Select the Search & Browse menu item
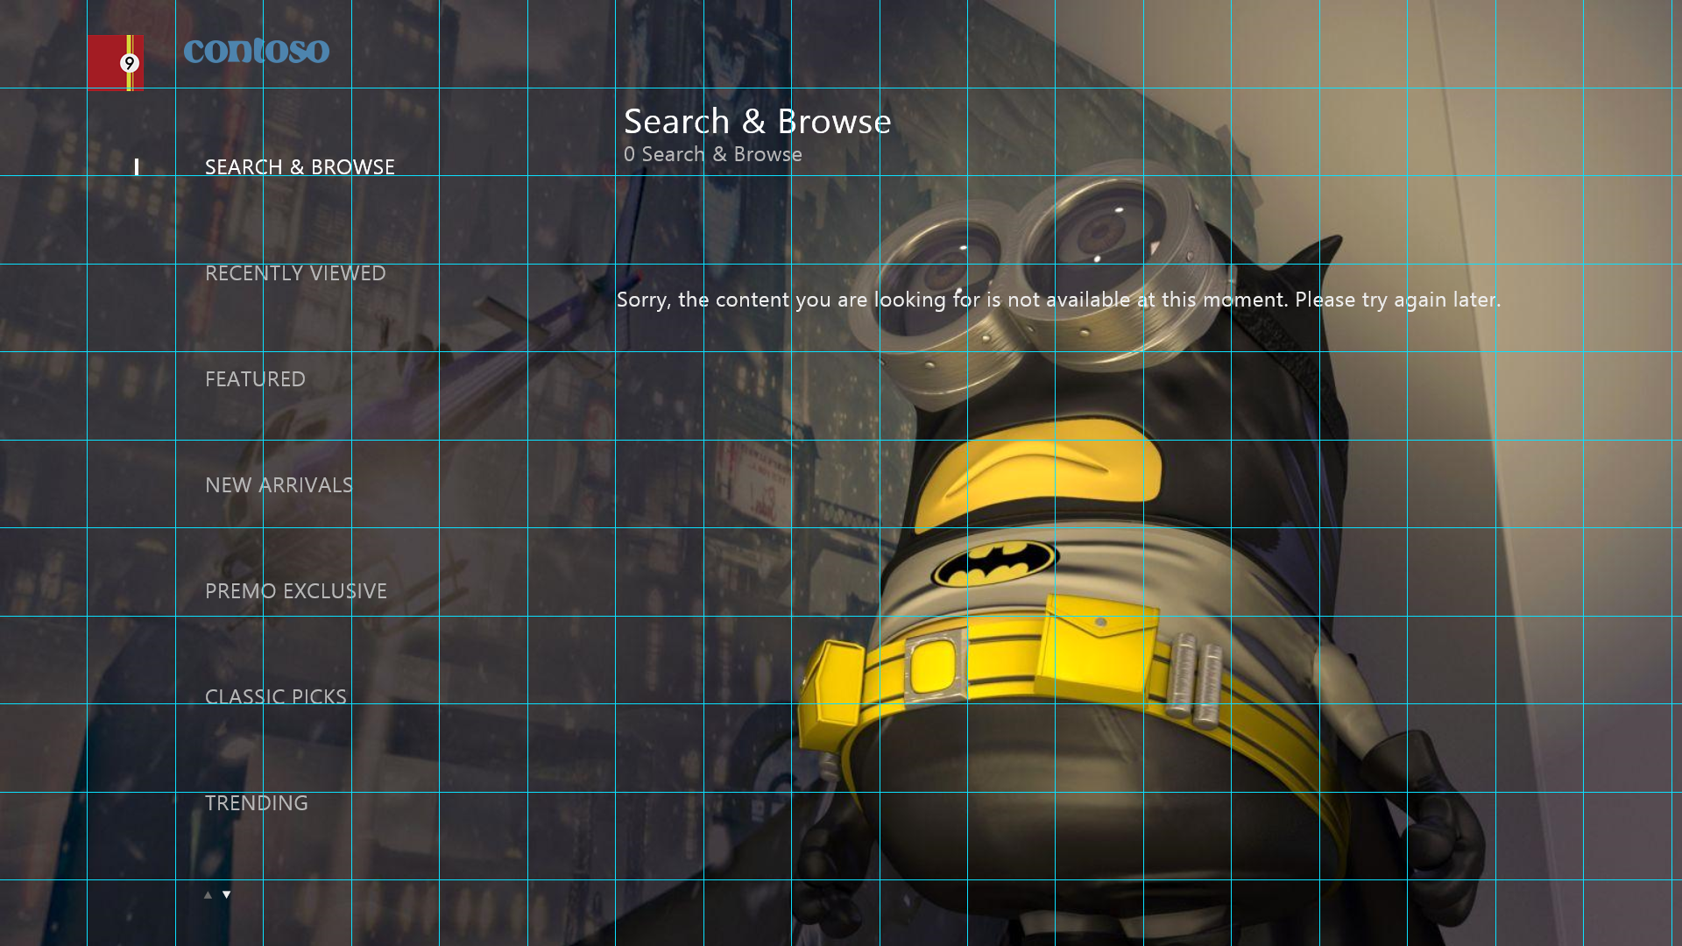The width and height of the screenshot is (1682, 946). (x=300, y=166)
